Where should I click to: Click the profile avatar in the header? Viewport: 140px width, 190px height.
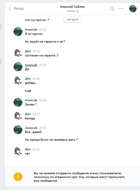133,9
